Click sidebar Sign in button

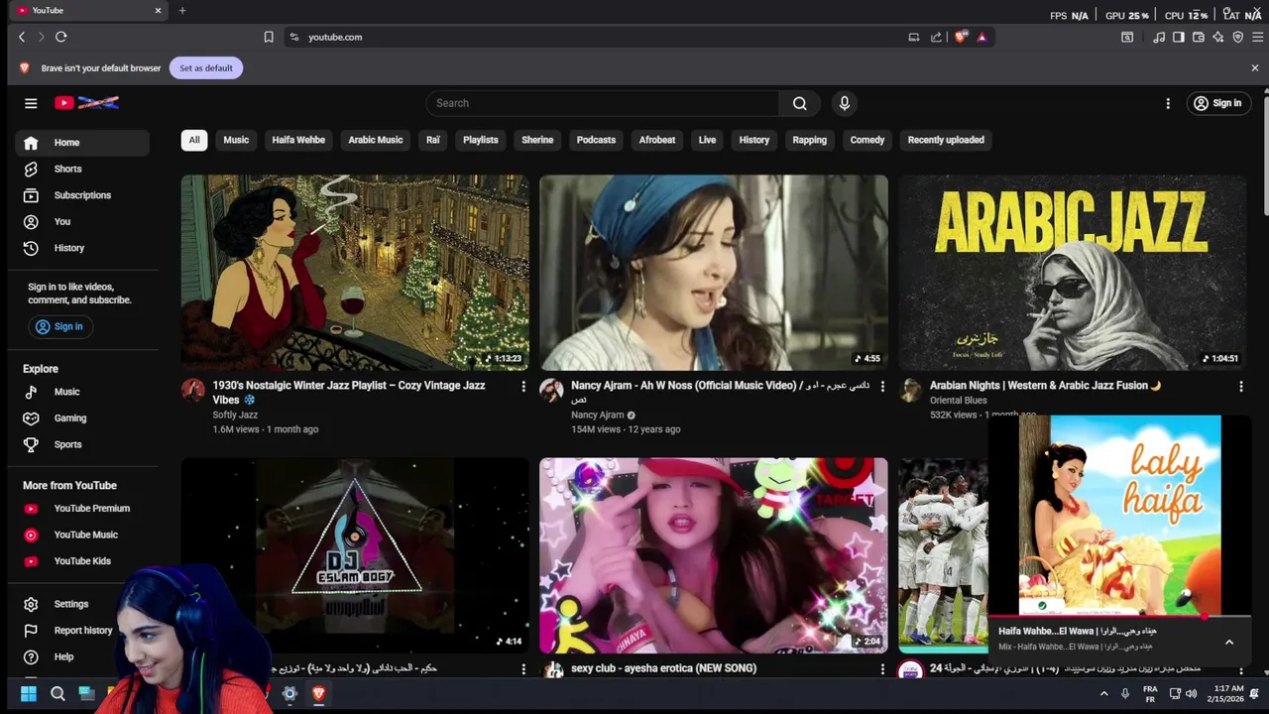click(x=58, y=326)
